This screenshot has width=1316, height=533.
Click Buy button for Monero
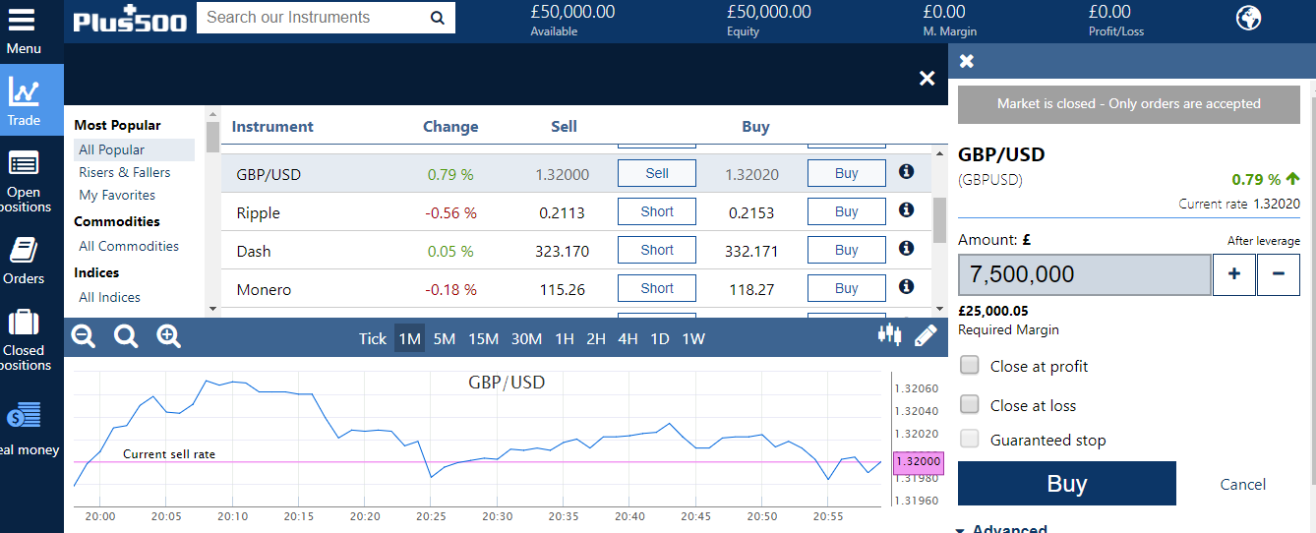[847, 288]
